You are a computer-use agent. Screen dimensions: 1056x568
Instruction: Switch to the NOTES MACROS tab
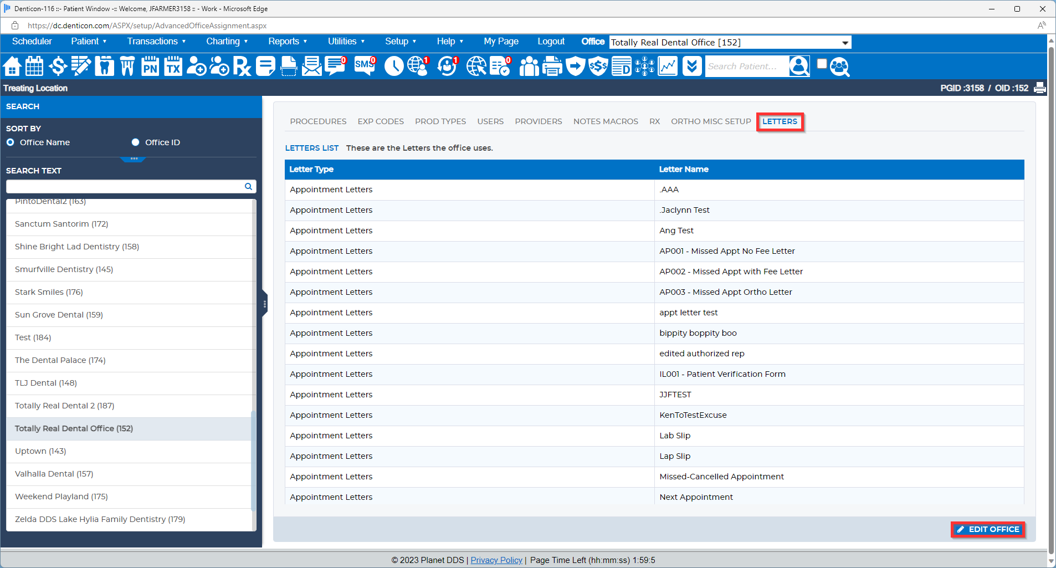tap(605, 121)
